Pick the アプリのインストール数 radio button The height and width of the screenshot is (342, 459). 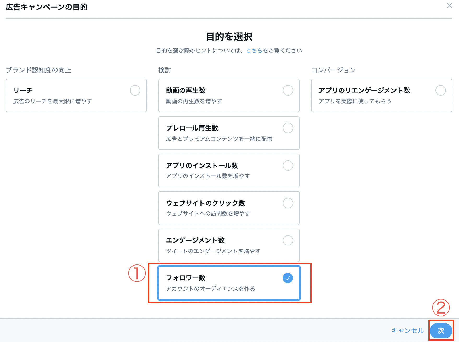click(x=288, y=166)
